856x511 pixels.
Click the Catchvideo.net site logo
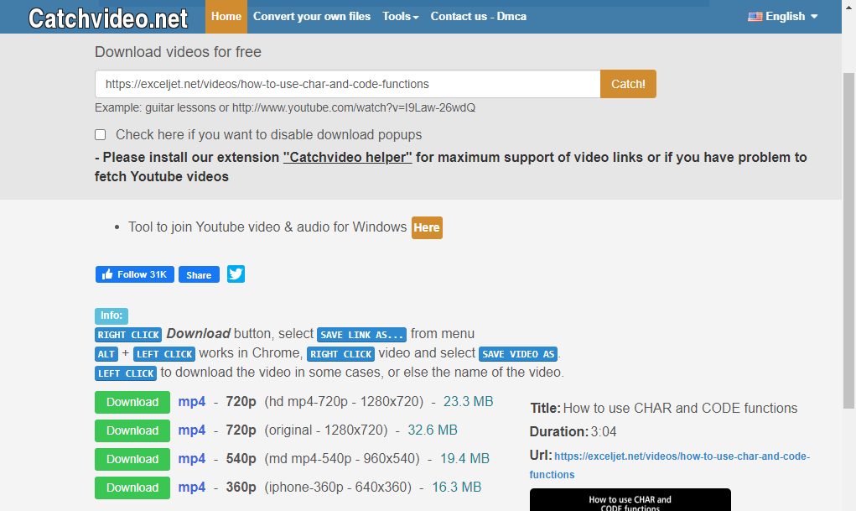106,17
